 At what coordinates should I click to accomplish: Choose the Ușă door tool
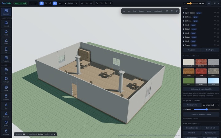6,50
